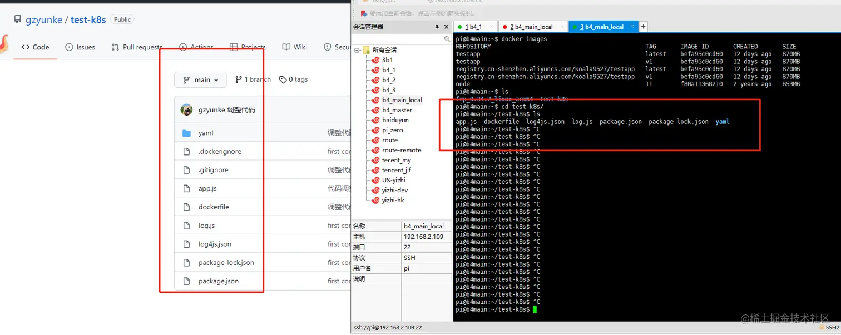Viewport: 841px width, 335px height.
Task: View the 1 branch link
Action: [253, 79]
